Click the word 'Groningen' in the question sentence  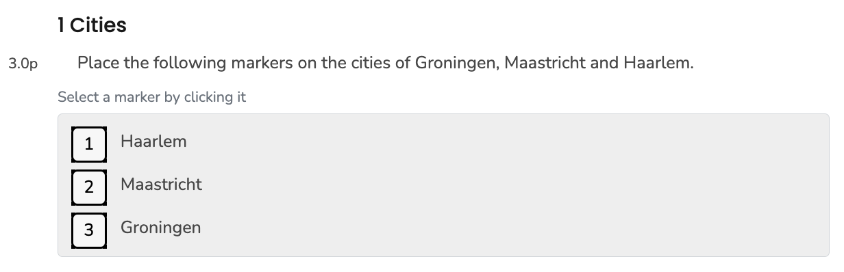click(456, 64)
